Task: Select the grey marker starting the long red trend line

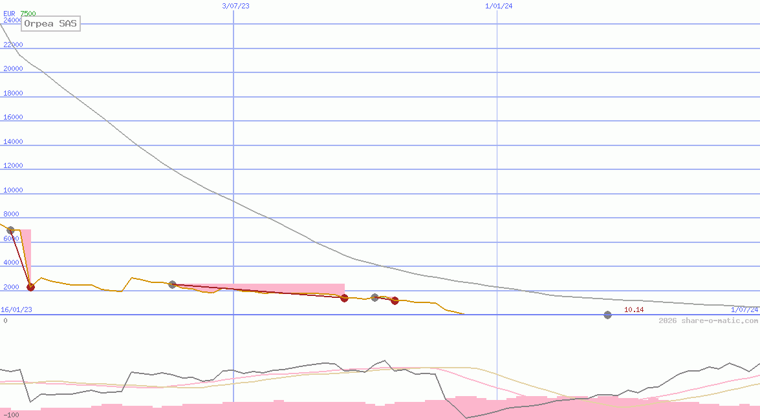Action: (172, 284)
